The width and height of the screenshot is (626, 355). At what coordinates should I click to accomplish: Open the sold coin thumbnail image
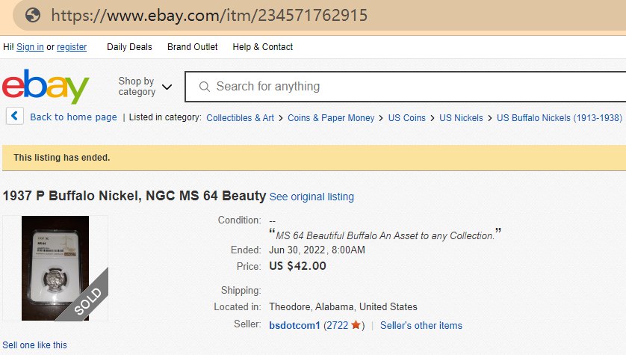point(55,268)
